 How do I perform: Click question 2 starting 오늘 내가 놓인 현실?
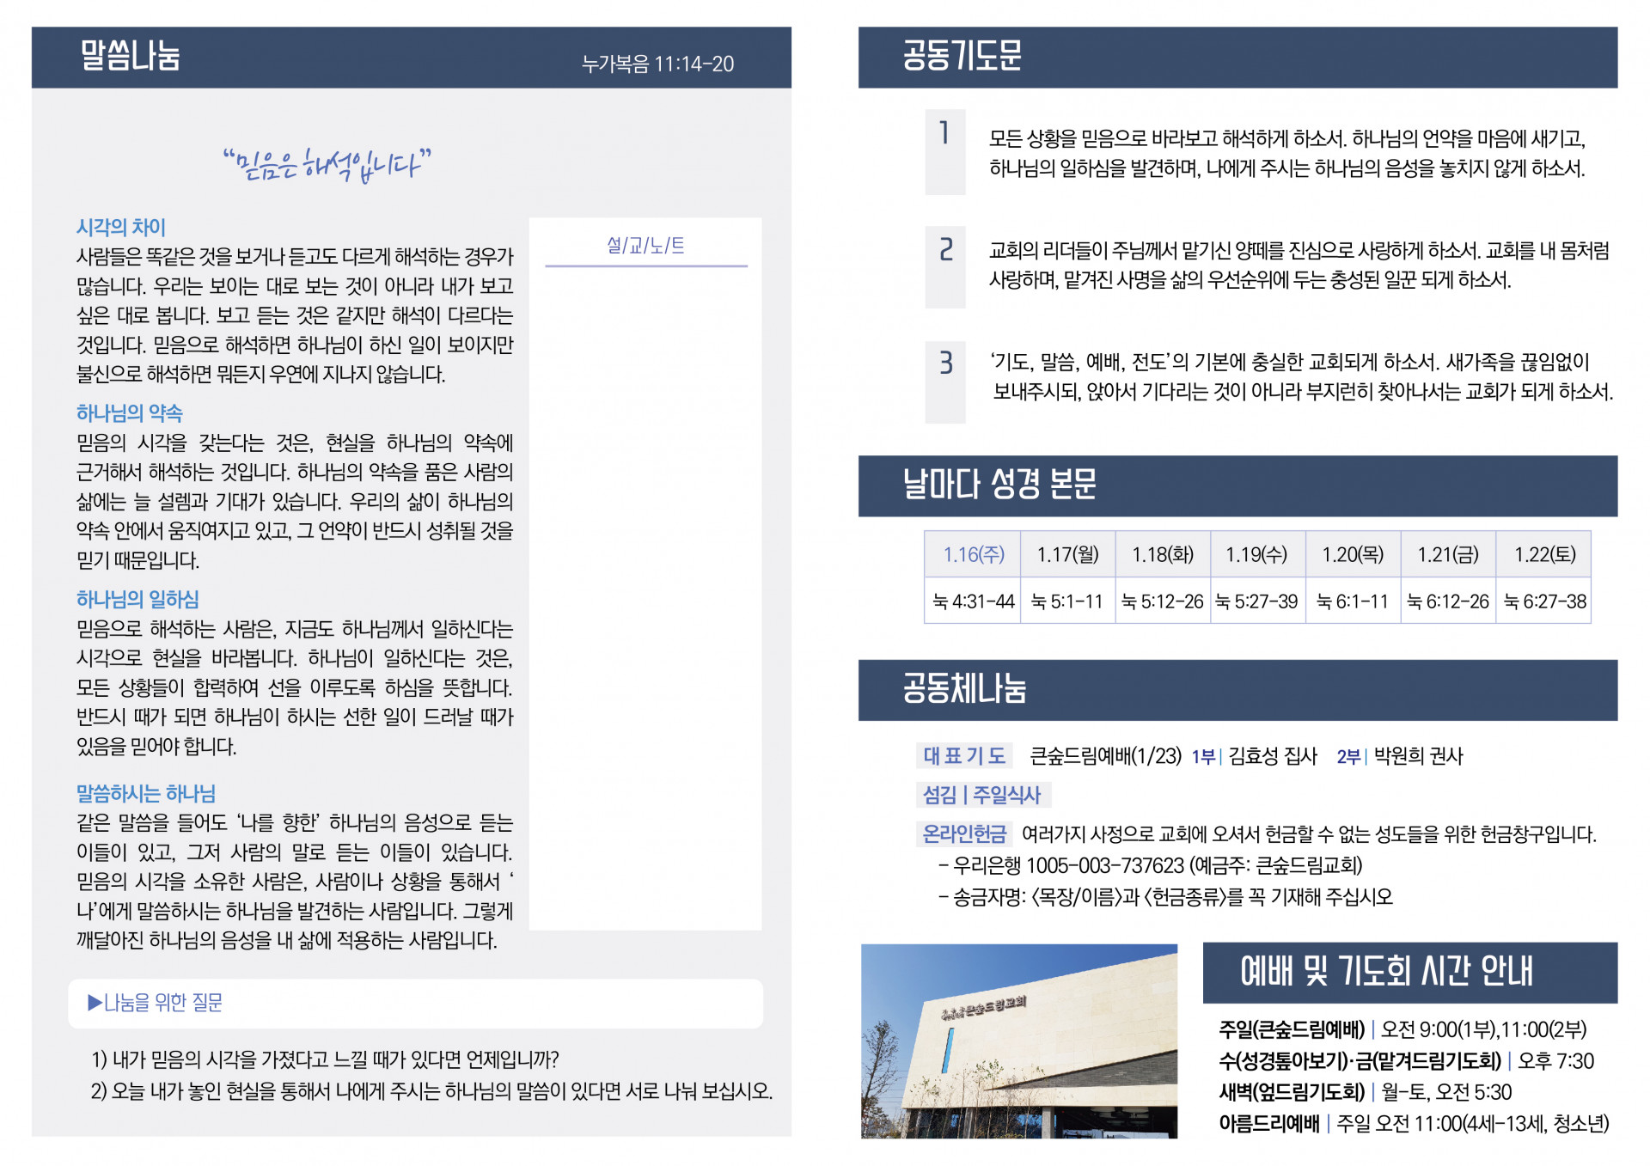click(x=431, y=1091)
